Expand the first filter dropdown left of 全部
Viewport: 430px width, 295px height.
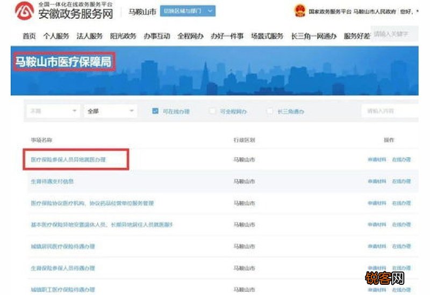click(x=53, y=111)
